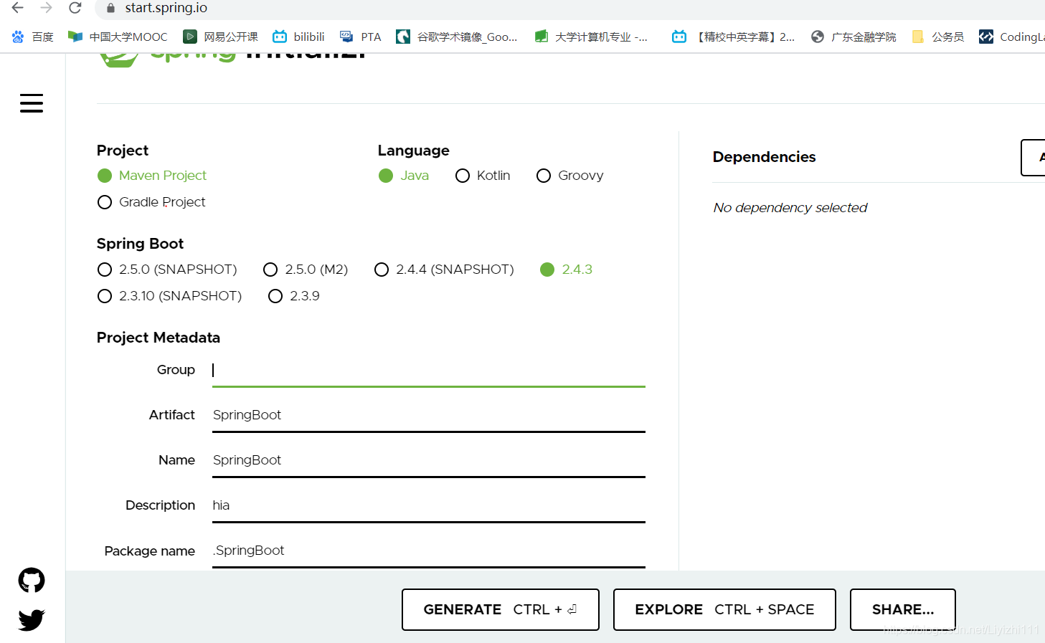Screen dimensions: 1045x643
Task: Select Gradle Project radio option
Action: [x=151, y=202]
